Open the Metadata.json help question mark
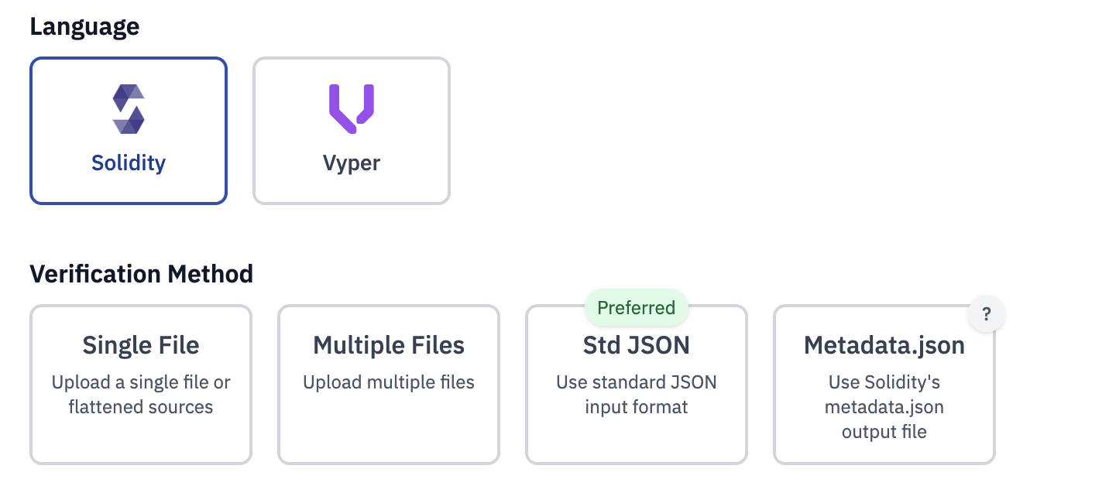1109x486 pixels. [x=986, y=313]
